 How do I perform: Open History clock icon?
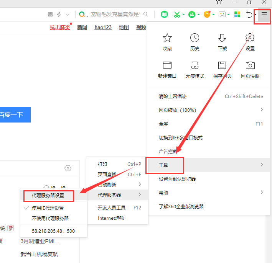(195, 38)
